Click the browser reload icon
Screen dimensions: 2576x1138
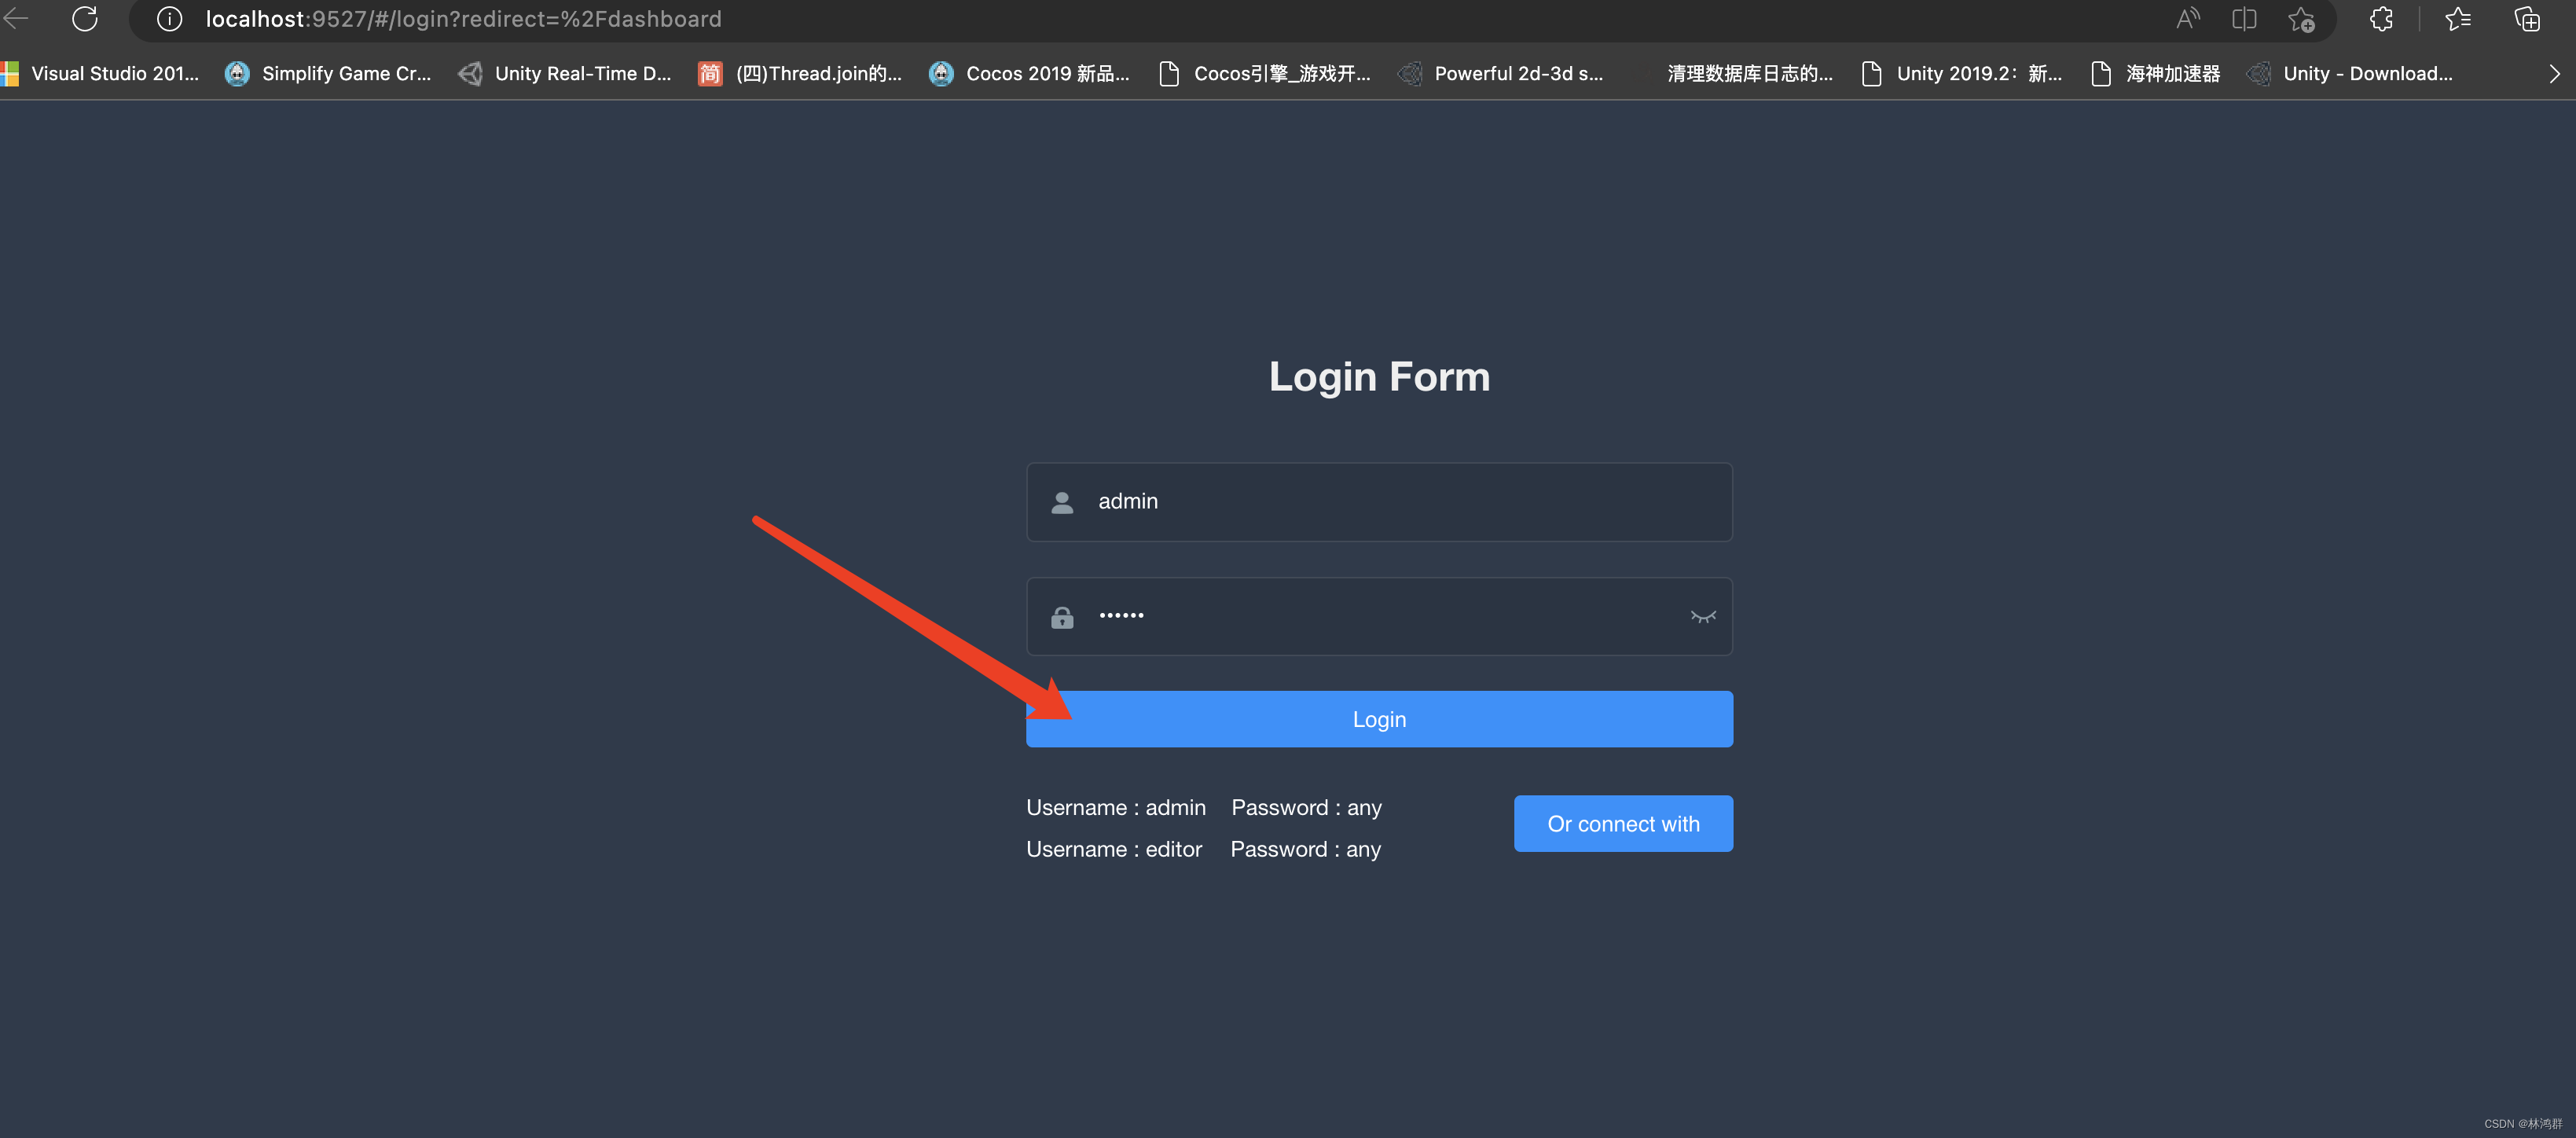pos(85,19)
